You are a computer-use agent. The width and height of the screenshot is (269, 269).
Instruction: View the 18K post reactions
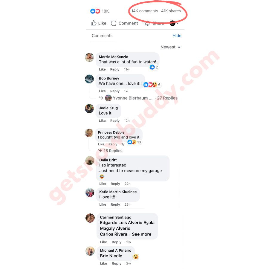[100, 11]
